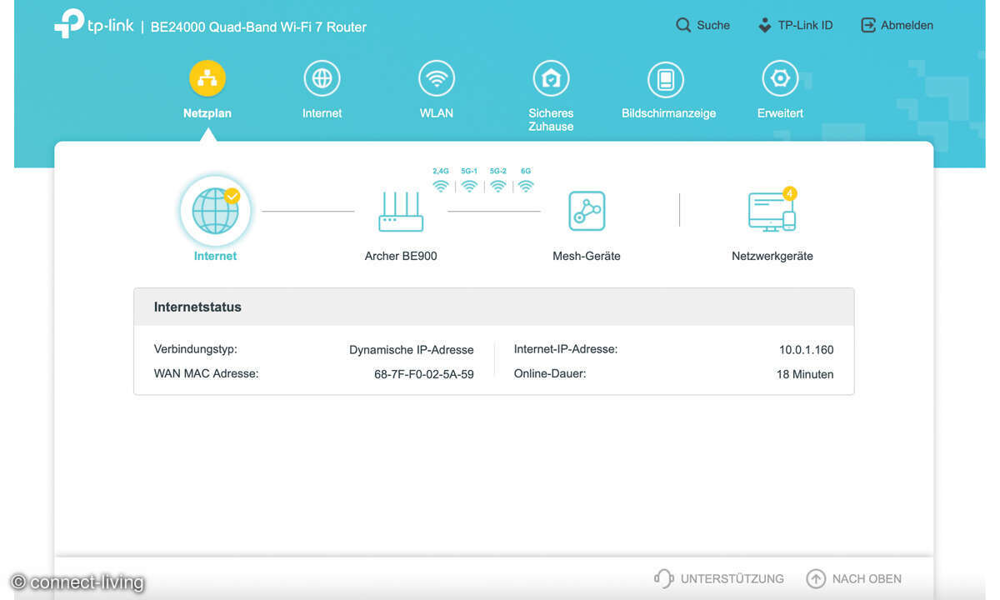
Task: Select the Internet globe in the network map
Action: pos(215,211)
